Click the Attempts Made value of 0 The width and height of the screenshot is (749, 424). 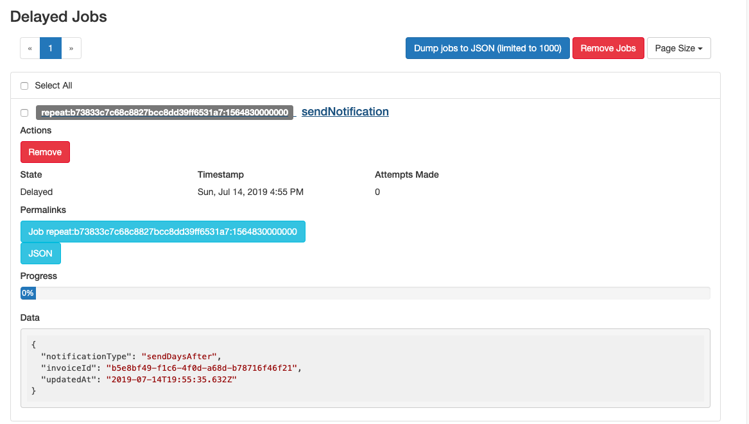click(x=377, y=192)
